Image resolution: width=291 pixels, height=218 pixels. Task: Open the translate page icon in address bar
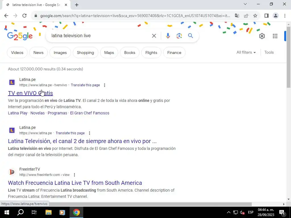click(x=237, y=16)
